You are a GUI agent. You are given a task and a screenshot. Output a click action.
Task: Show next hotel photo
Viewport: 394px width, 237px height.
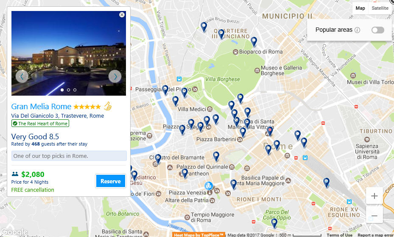click(x=115, y=77)
